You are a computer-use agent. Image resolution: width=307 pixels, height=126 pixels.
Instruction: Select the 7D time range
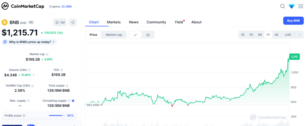coord(251,35)
